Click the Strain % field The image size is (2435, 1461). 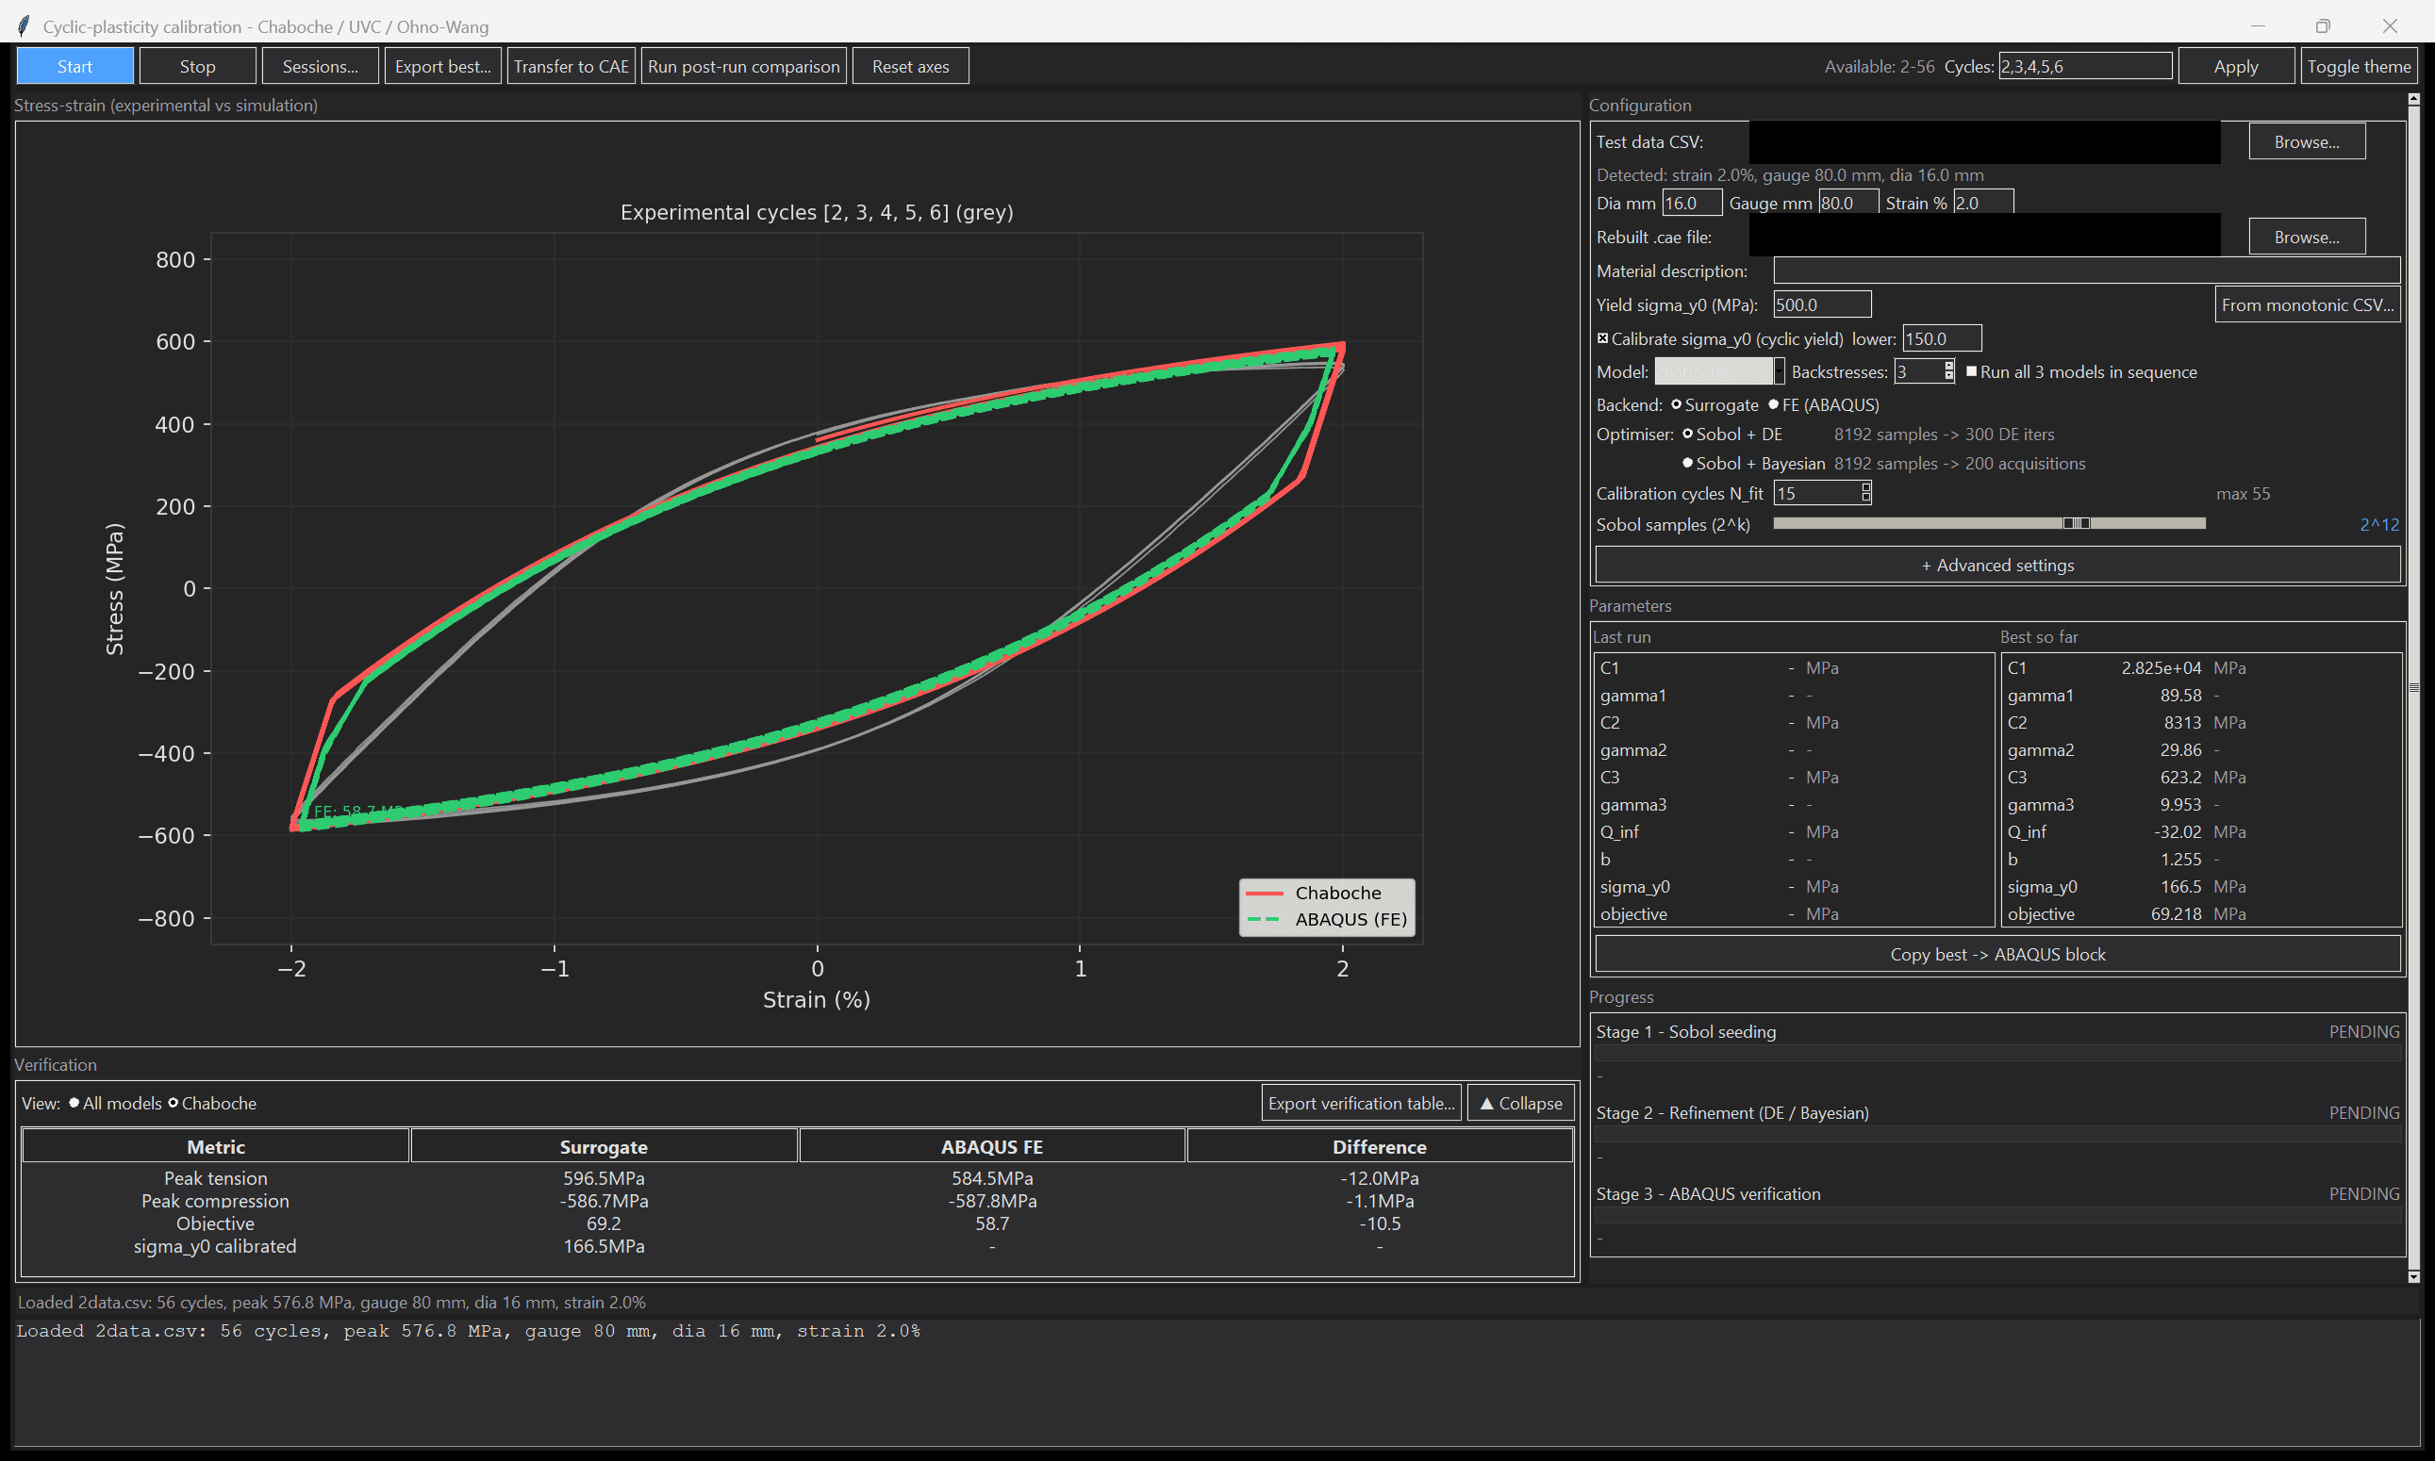pyautogui.click(x=1983, y=203)
